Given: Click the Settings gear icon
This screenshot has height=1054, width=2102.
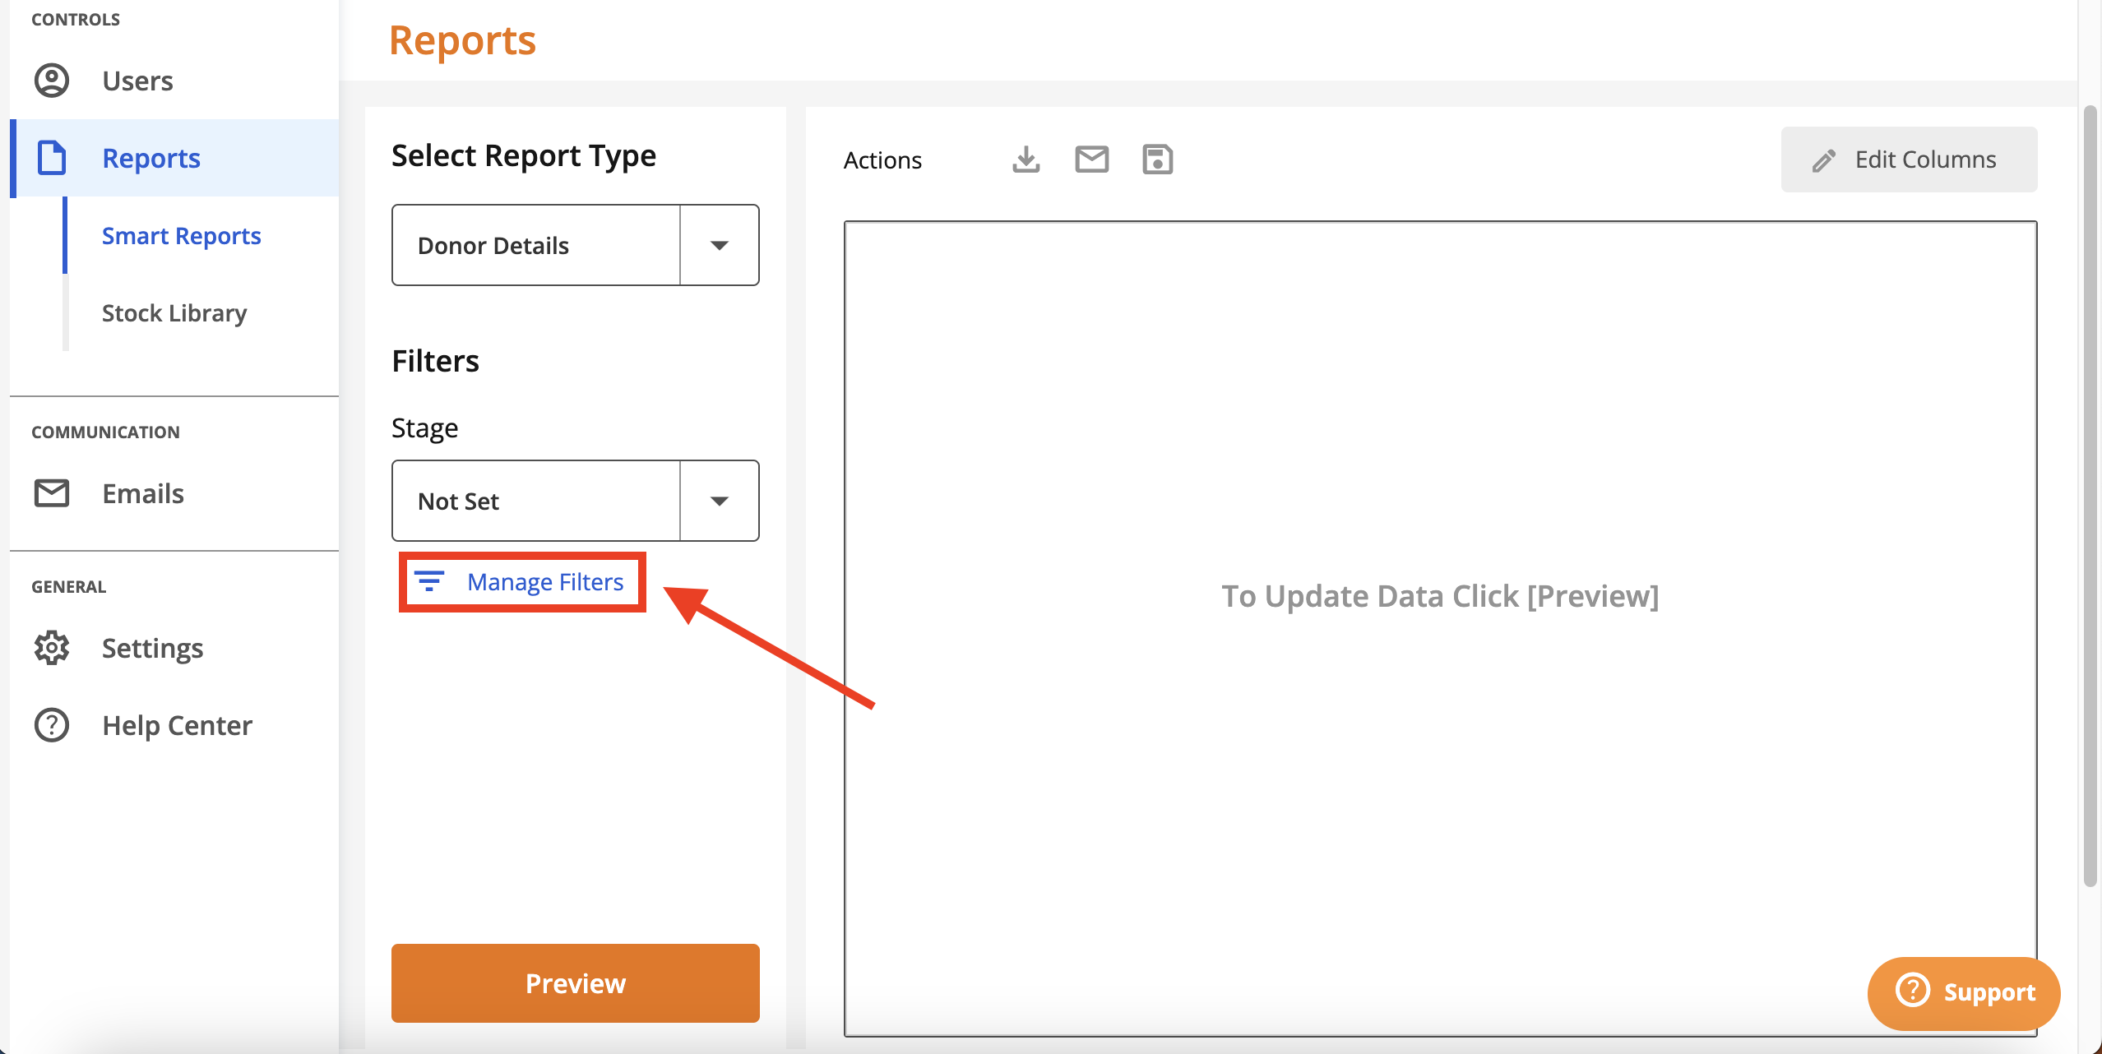Looking at the screenshot, I should [51, 648].
